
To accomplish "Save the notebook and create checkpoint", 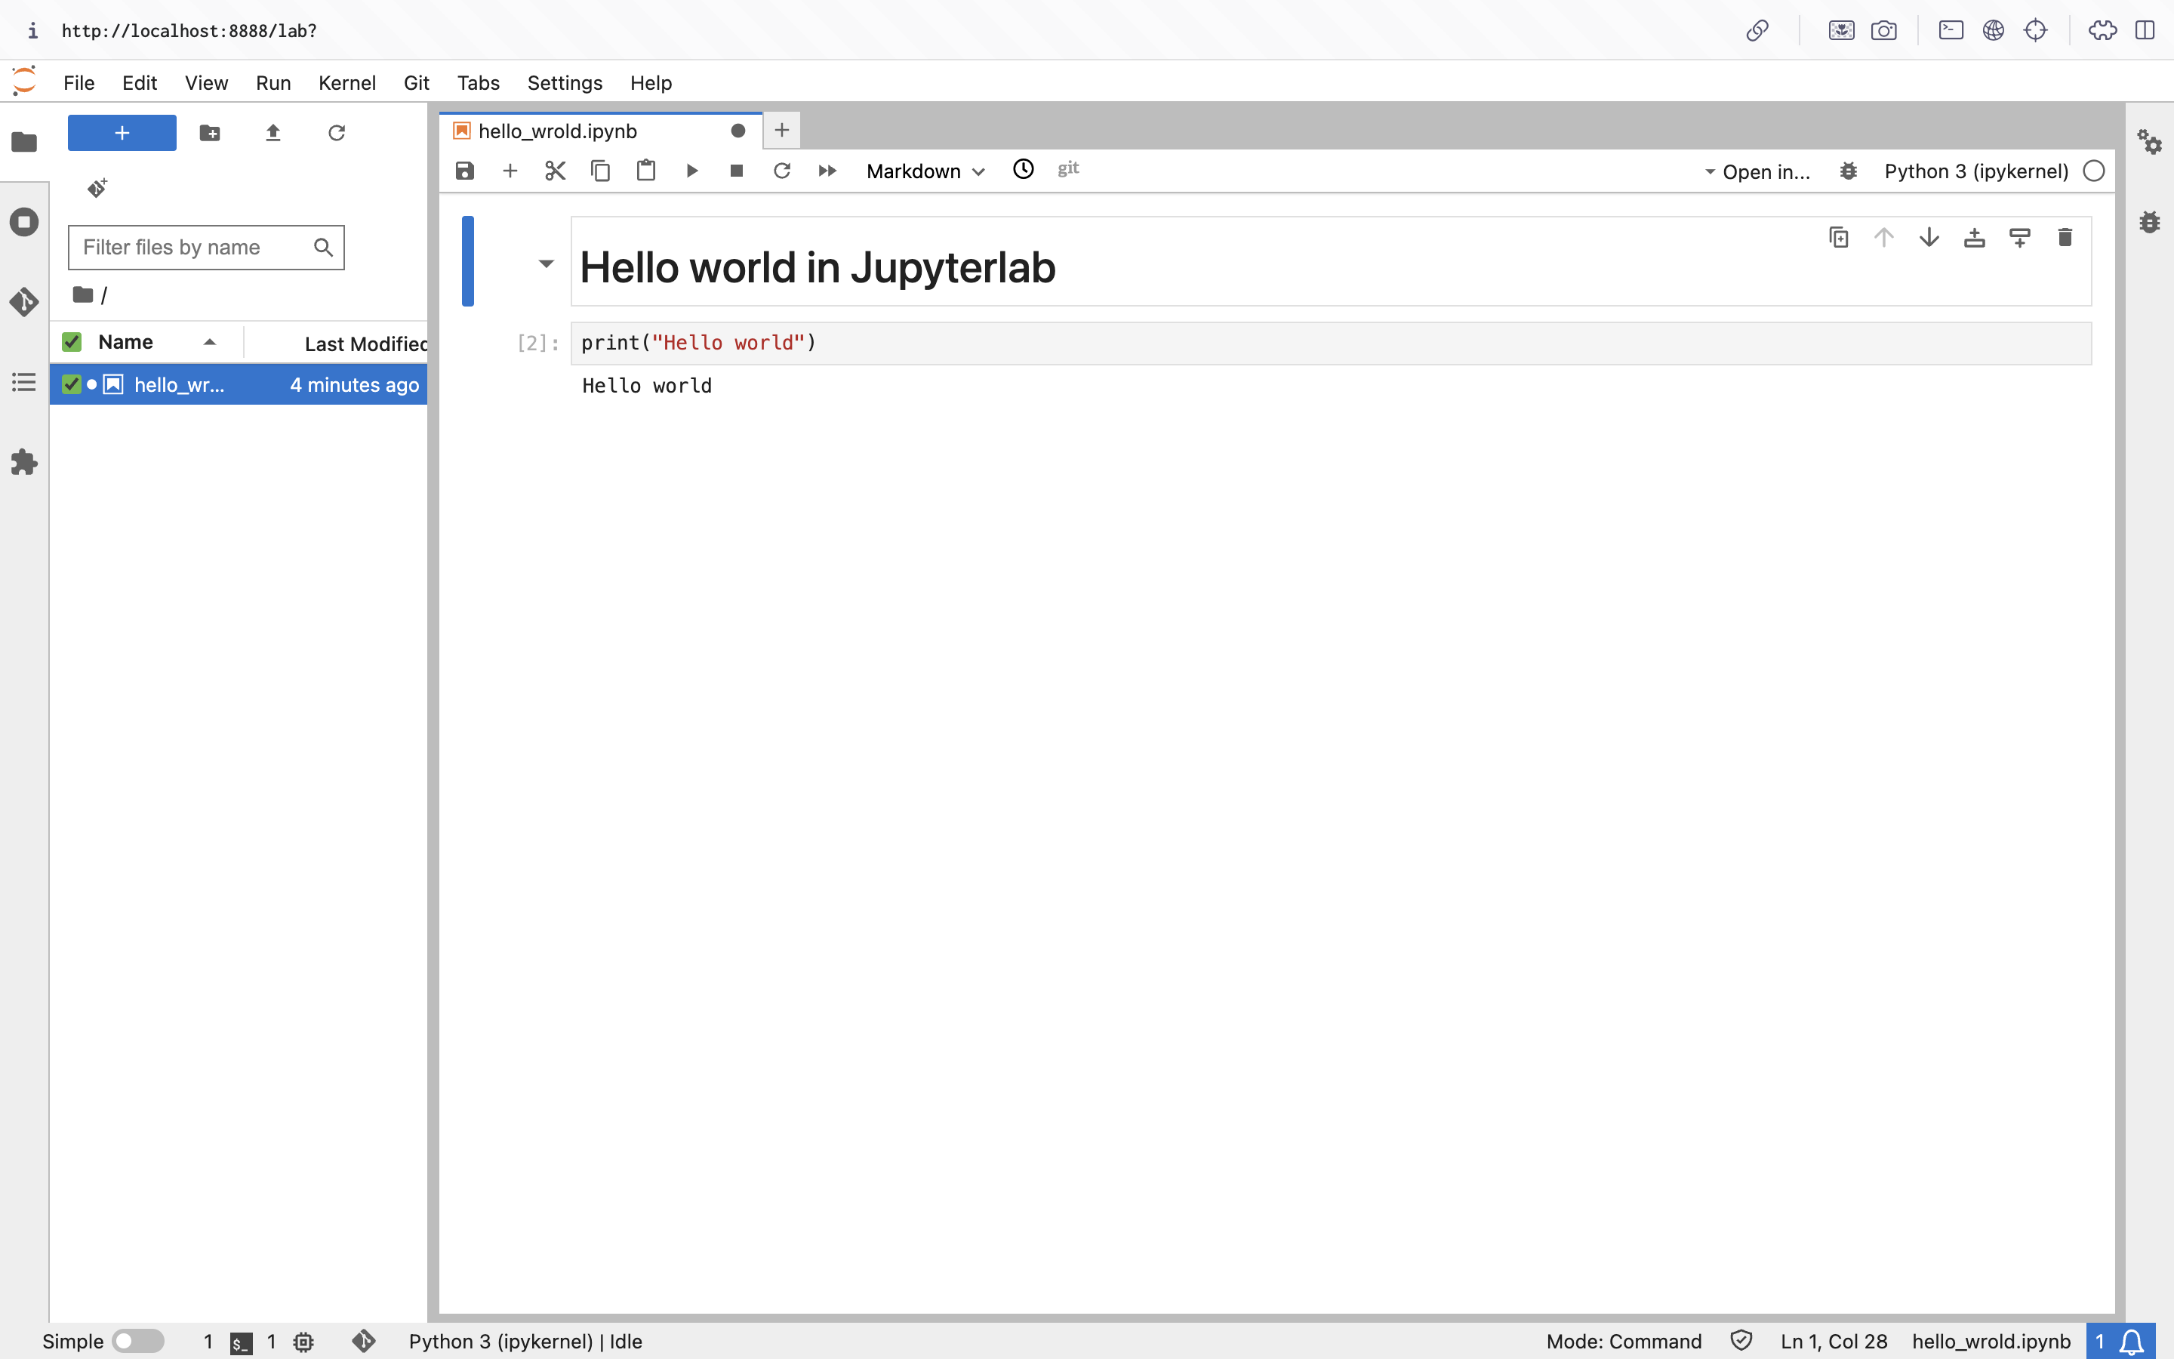I will [x=464, y=171].
